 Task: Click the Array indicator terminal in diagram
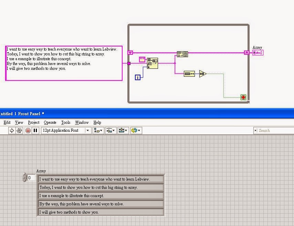pos(258,53)
